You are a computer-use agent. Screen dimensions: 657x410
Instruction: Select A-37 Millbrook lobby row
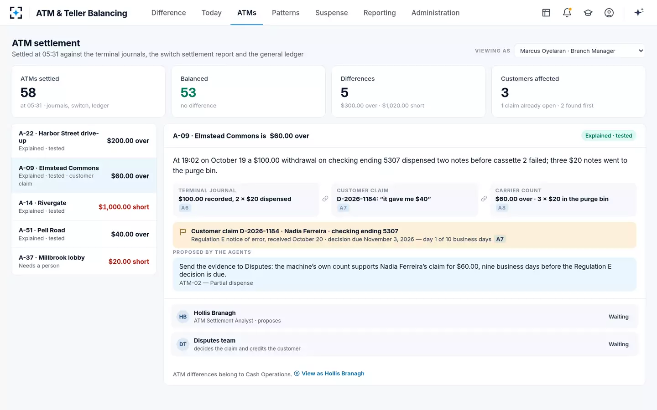pos(84,261)
